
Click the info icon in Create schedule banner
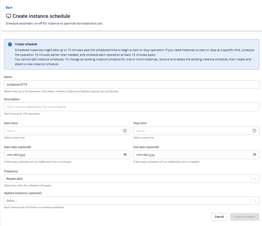pyautogui.click(x=10, y=44)
